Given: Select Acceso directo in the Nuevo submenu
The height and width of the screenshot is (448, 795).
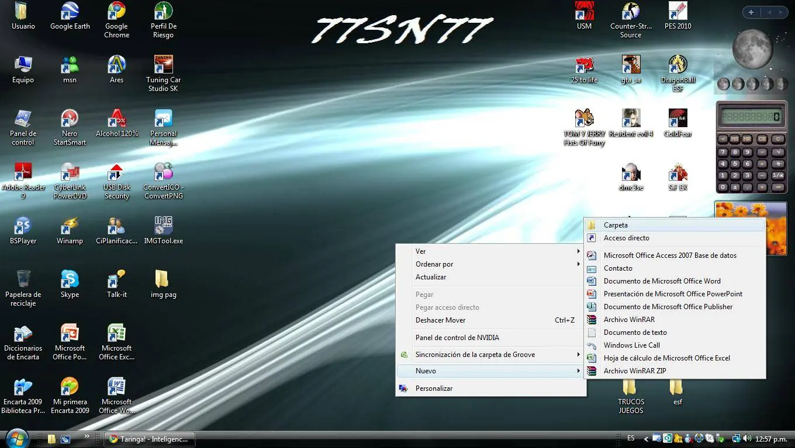Looking at the screenshot, I should click(675, 238).
